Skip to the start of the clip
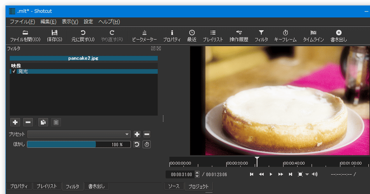This screenshot has width=370, height=194. (252, 174)
